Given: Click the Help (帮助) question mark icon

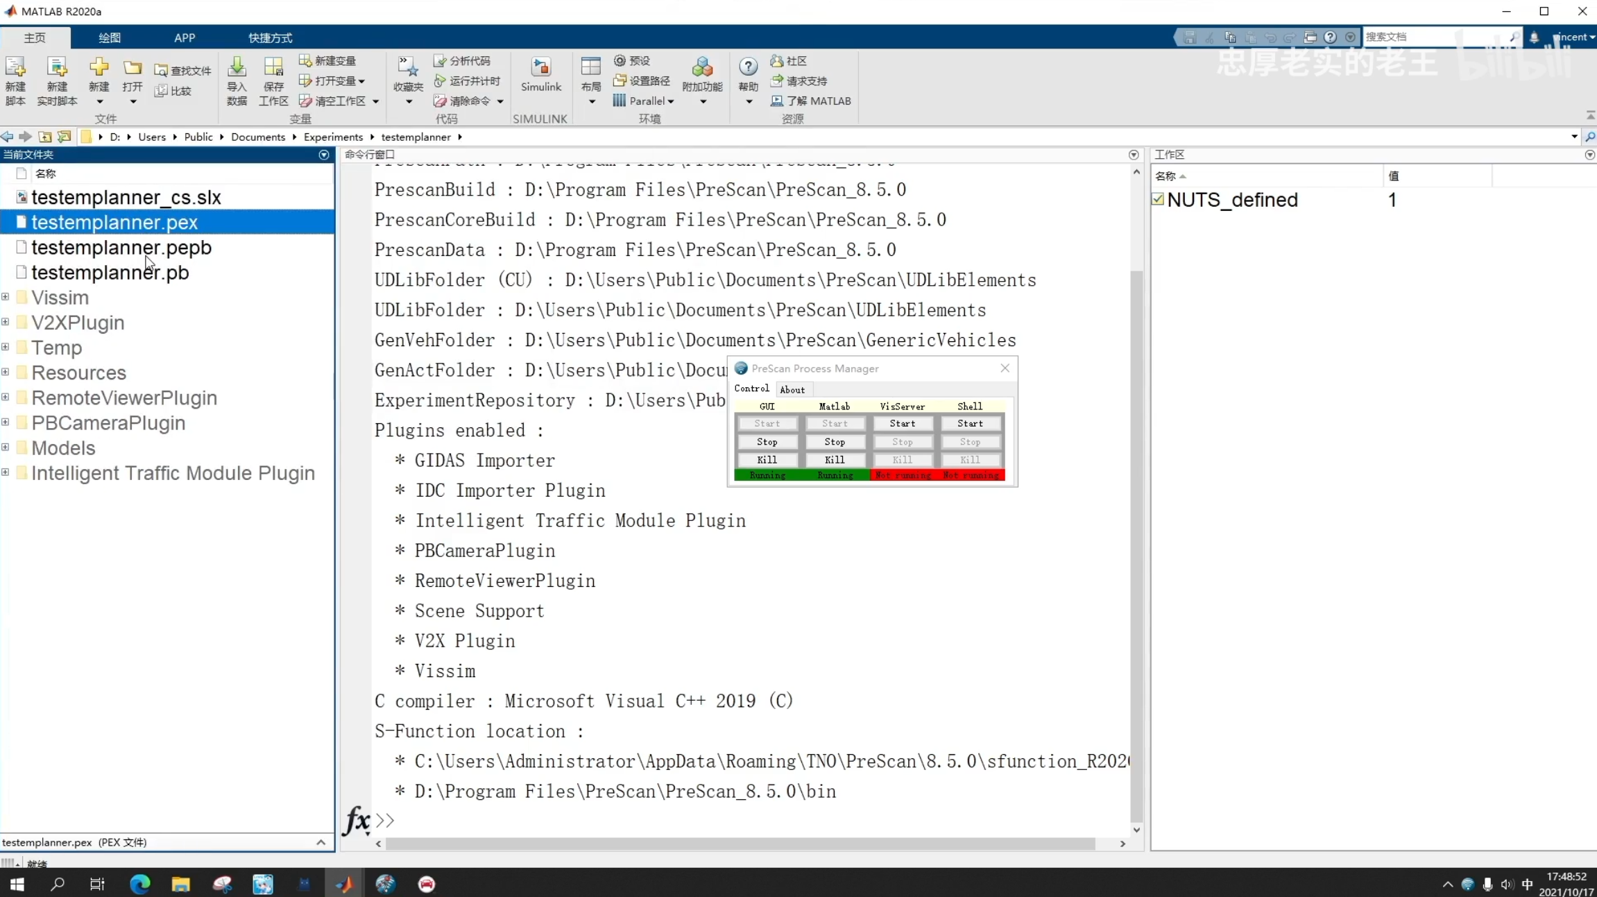Looking at the screenshot, I should click(x=748, y=67).
